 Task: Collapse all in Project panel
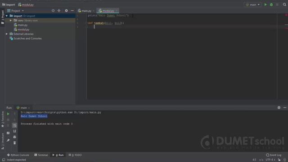point(59,11)
